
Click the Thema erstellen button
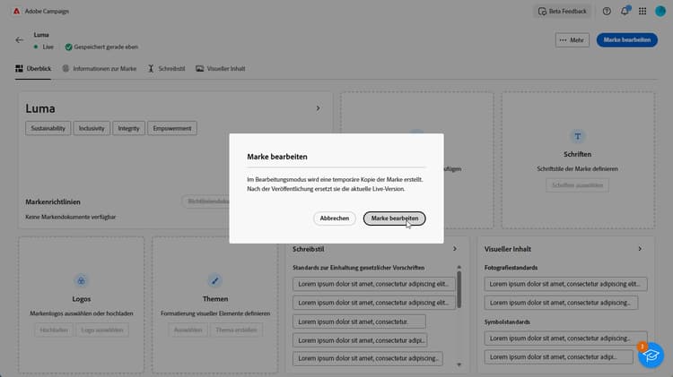click(236, 330)
